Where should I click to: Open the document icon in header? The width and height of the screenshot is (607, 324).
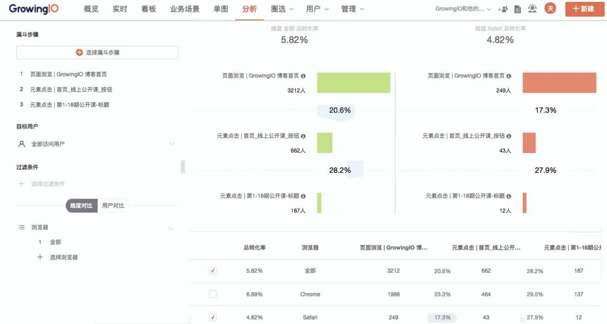[x=518, y=9]
